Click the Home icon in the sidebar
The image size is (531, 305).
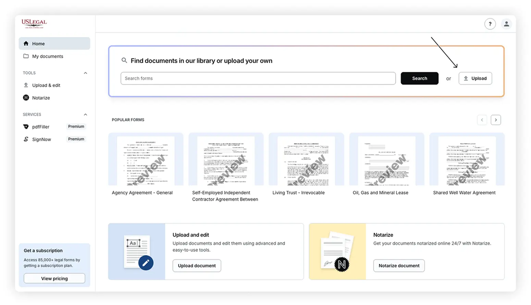coord(26,43)
